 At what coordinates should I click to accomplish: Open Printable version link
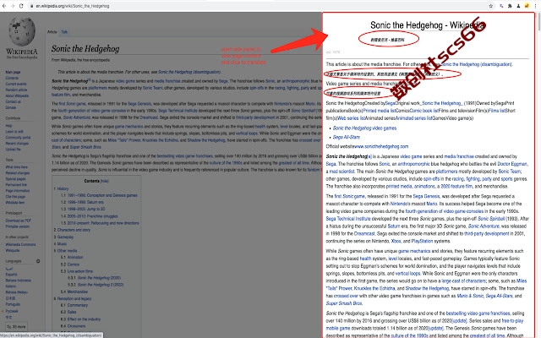(17, 226)
